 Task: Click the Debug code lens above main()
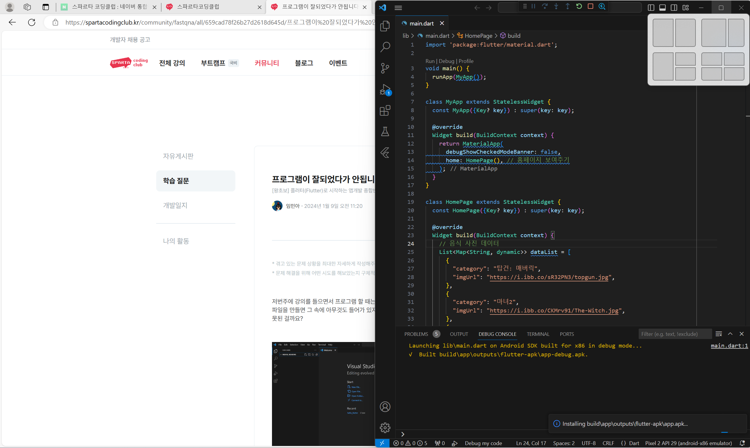click(x=446, y=61)
